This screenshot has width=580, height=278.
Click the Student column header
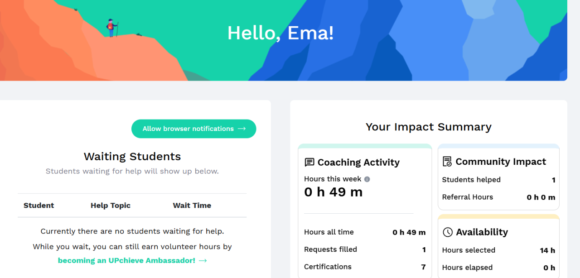(x=39, y=206)
